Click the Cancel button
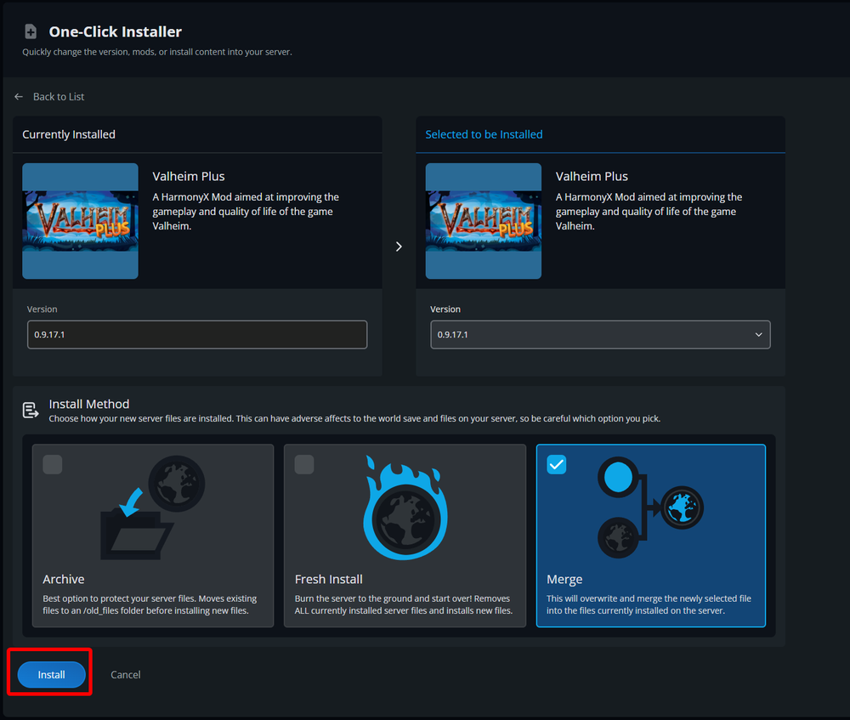This screenshot has height=720, width=850. coord(126,674)
